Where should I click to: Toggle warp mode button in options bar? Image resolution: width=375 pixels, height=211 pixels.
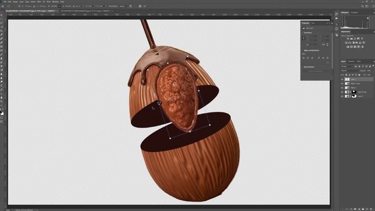[131, 6]
